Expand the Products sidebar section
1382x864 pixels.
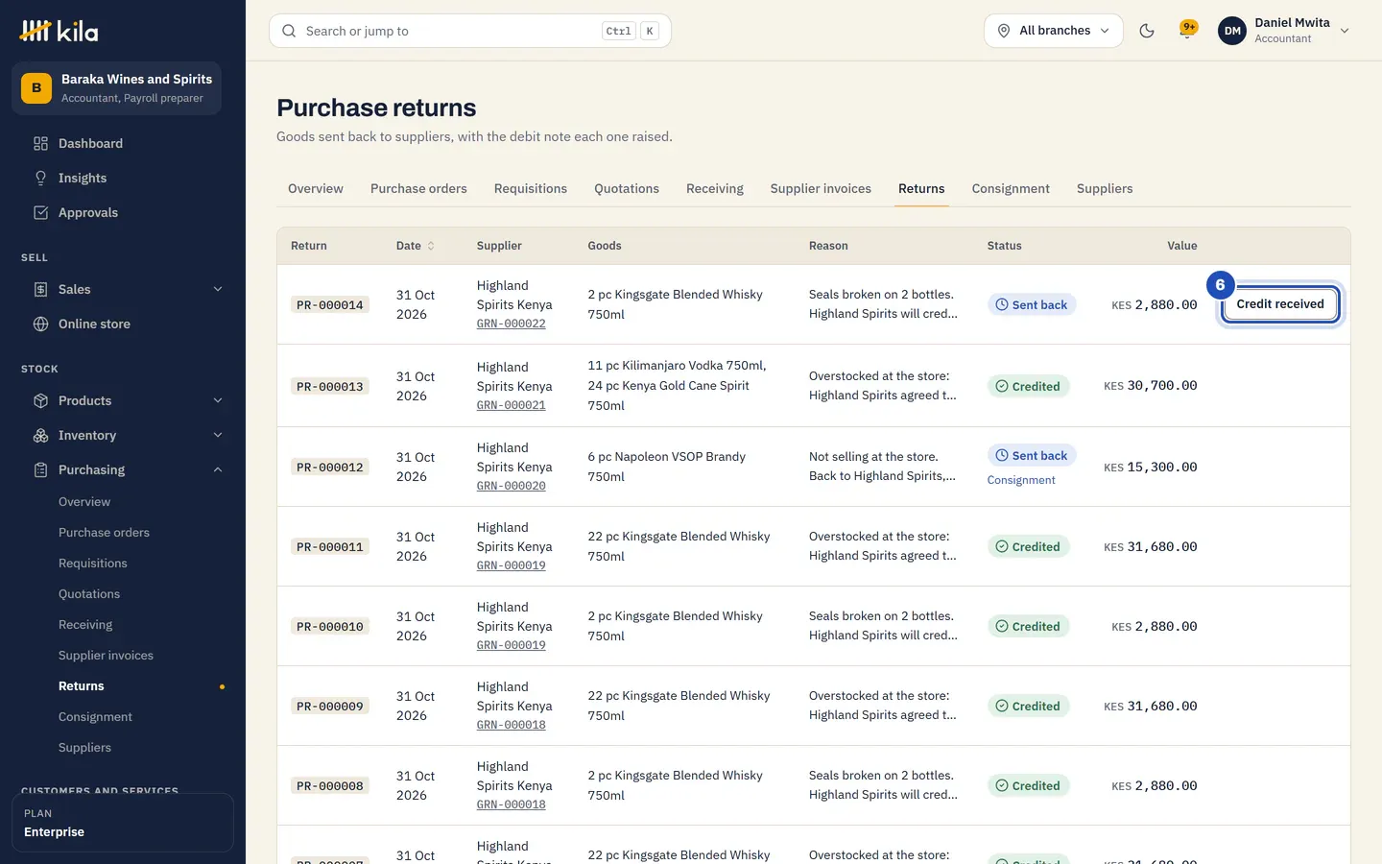(218, 401)
